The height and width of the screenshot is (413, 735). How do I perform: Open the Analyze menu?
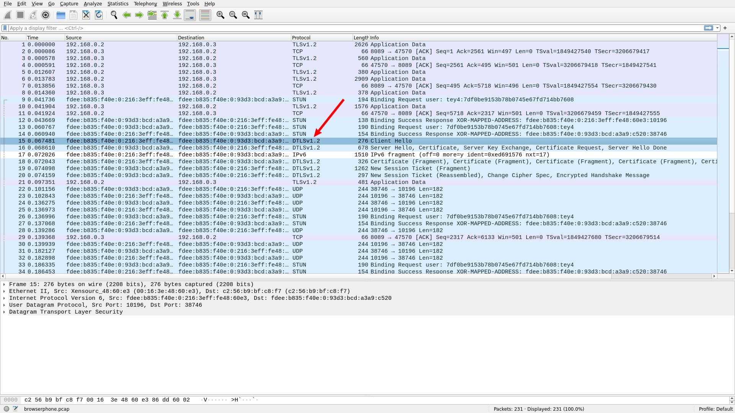[x=93, y=3]
